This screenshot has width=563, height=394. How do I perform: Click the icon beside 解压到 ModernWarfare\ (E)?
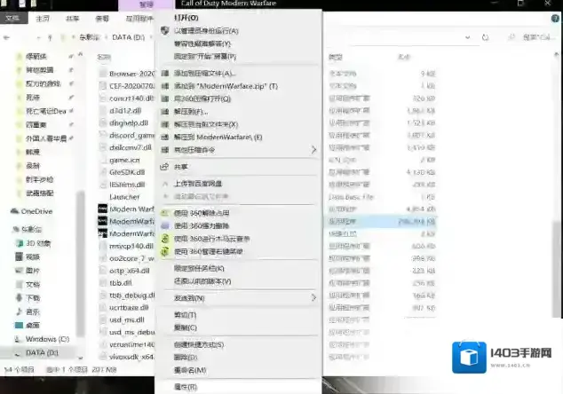(x=165, y=137)
